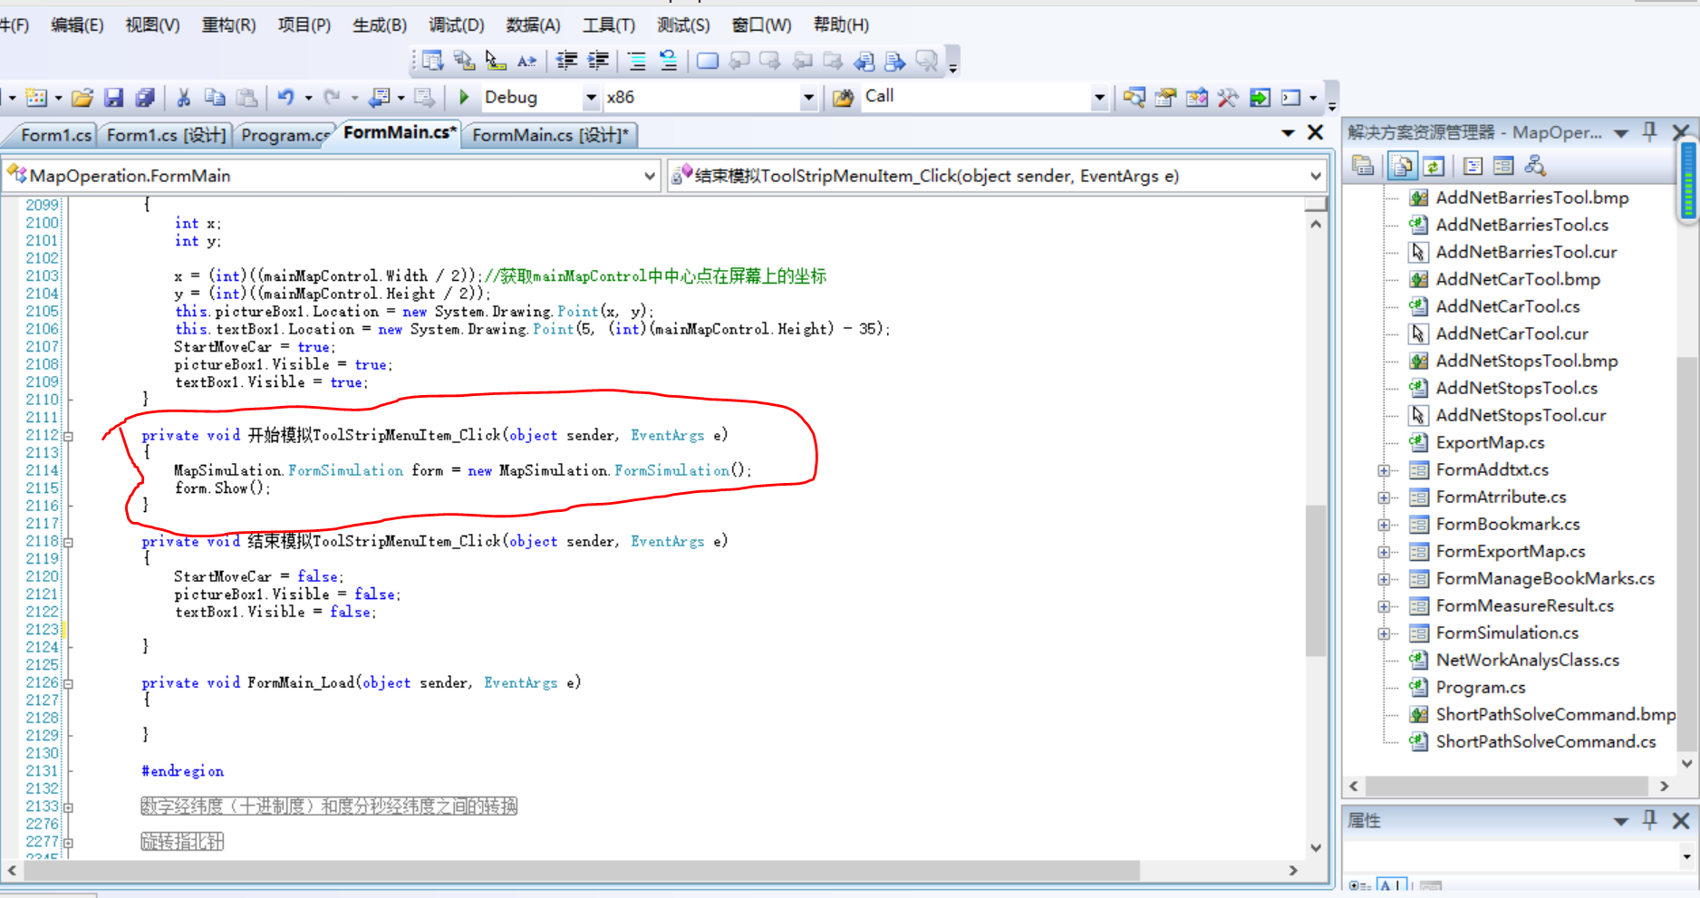Click the View Code icon in Solution Explorer
Viewport: 1700px width, 898px height.
(1473, 166)
